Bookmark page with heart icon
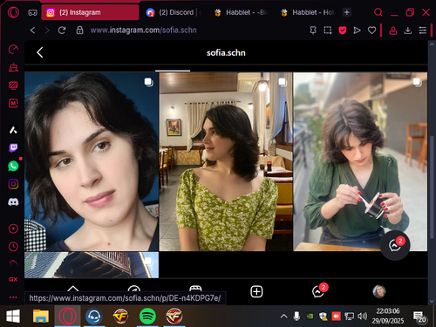Image resolution: width=436 pixels, height=327 pixels. [x=371, y=31]
